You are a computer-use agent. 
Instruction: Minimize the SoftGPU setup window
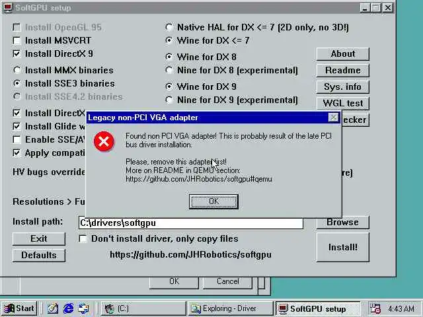click(x=365, y=8)
